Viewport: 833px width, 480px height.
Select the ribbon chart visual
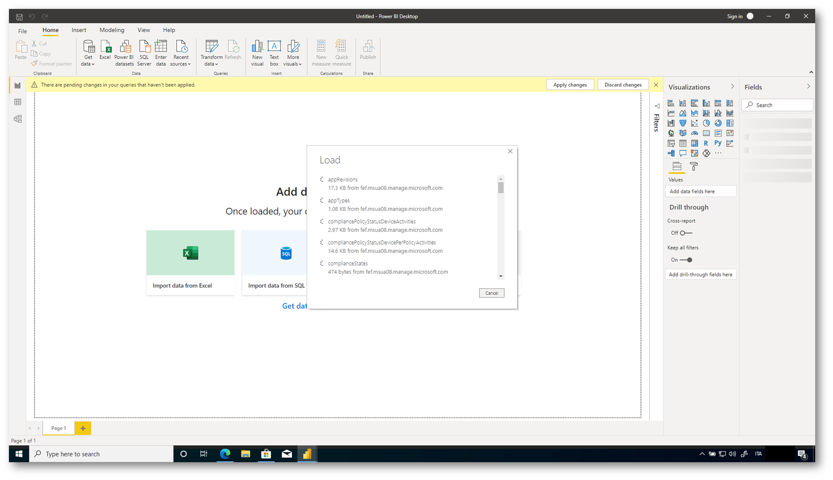pos(730,113)
